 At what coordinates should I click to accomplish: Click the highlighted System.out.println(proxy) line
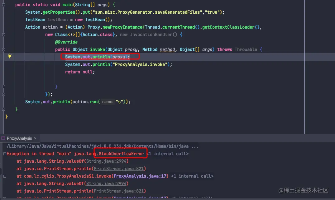coord(98,57)
